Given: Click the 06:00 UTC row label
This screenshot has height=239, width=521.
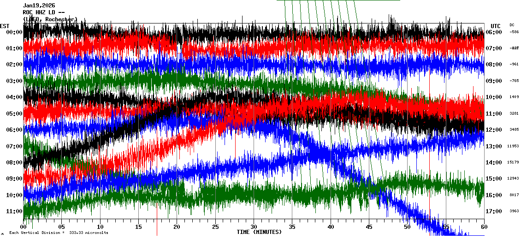Looking at the screenshot, I should (x=494, y=32).
